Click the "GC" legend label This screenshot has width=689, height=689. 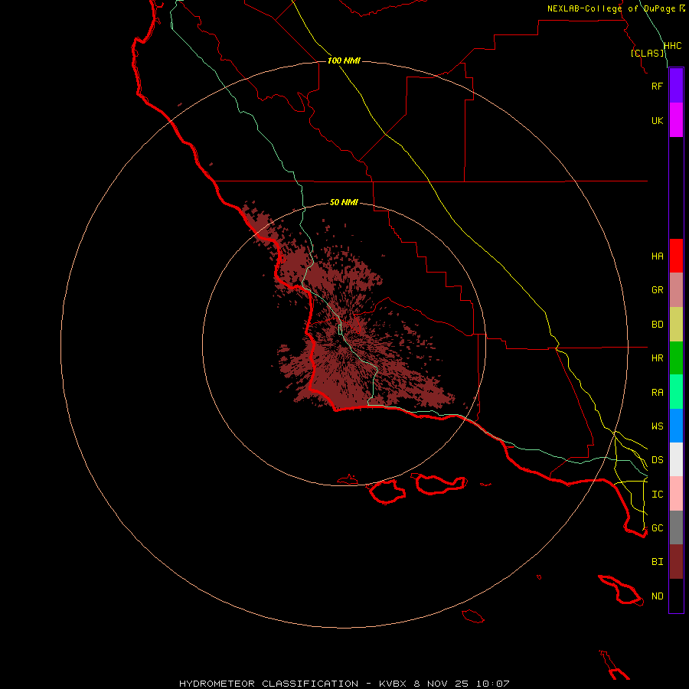(657, 527)
